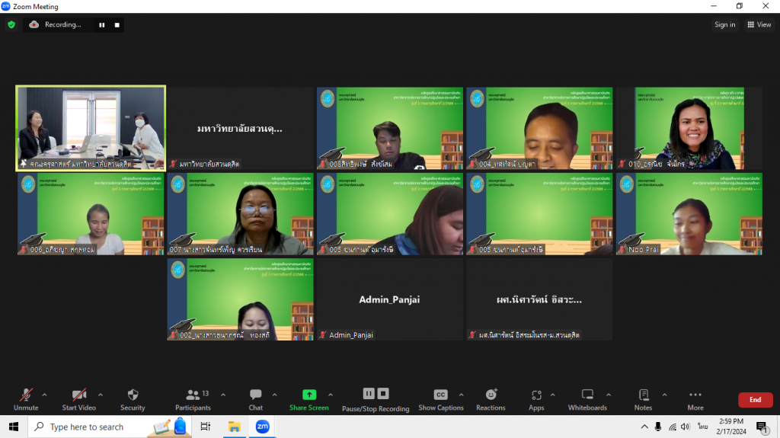780x438 pixels.
Task: Select the Admin_Panjai participant tile
Action: [x=390, y=299]
